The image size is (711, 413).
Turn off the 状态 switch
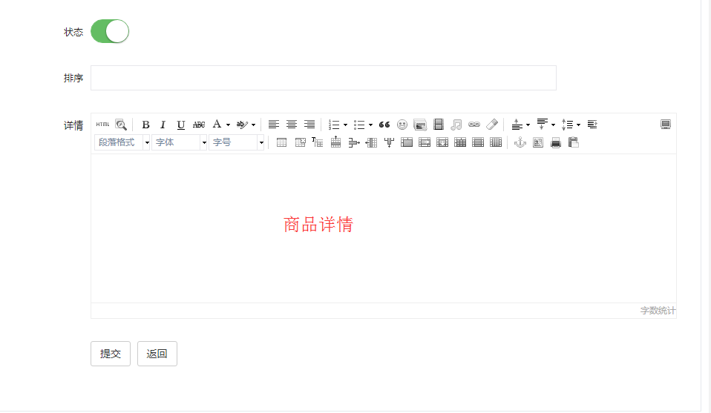[x=110, y=31]
